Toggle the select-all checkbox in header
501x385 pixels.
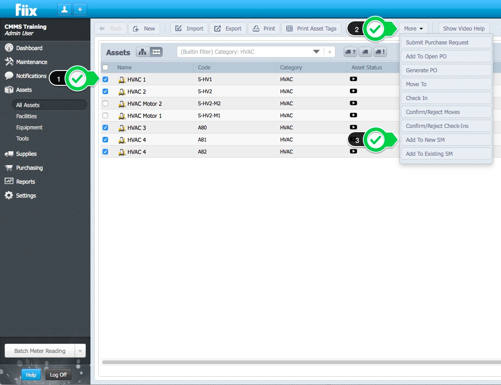point(105,67)
